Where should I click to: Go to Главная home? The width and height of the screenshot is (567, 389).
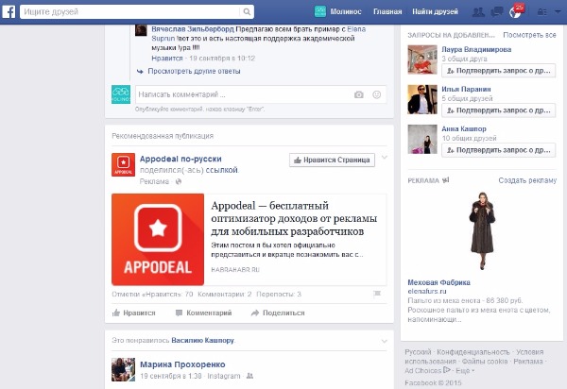(387, 11)
